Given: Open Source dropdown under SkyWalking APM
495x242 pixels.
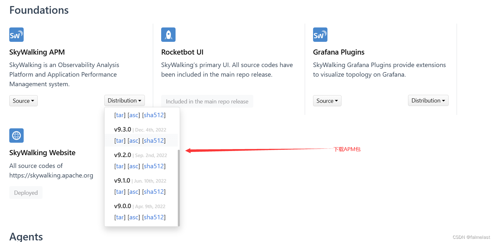Looking at the screenshot, I should coord(23,101).
